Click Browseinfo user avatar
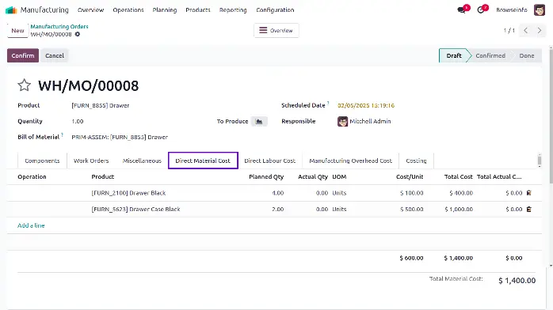The height and width of the screenshot is (310, 553). click(x=540, y=9)
